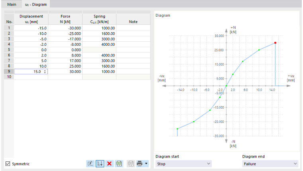Image resolution: width=303 pixels, height=171 pixels.
Task: Click the red point on the diagram curve
Action: pyautogui.click(x=275, y=43)
